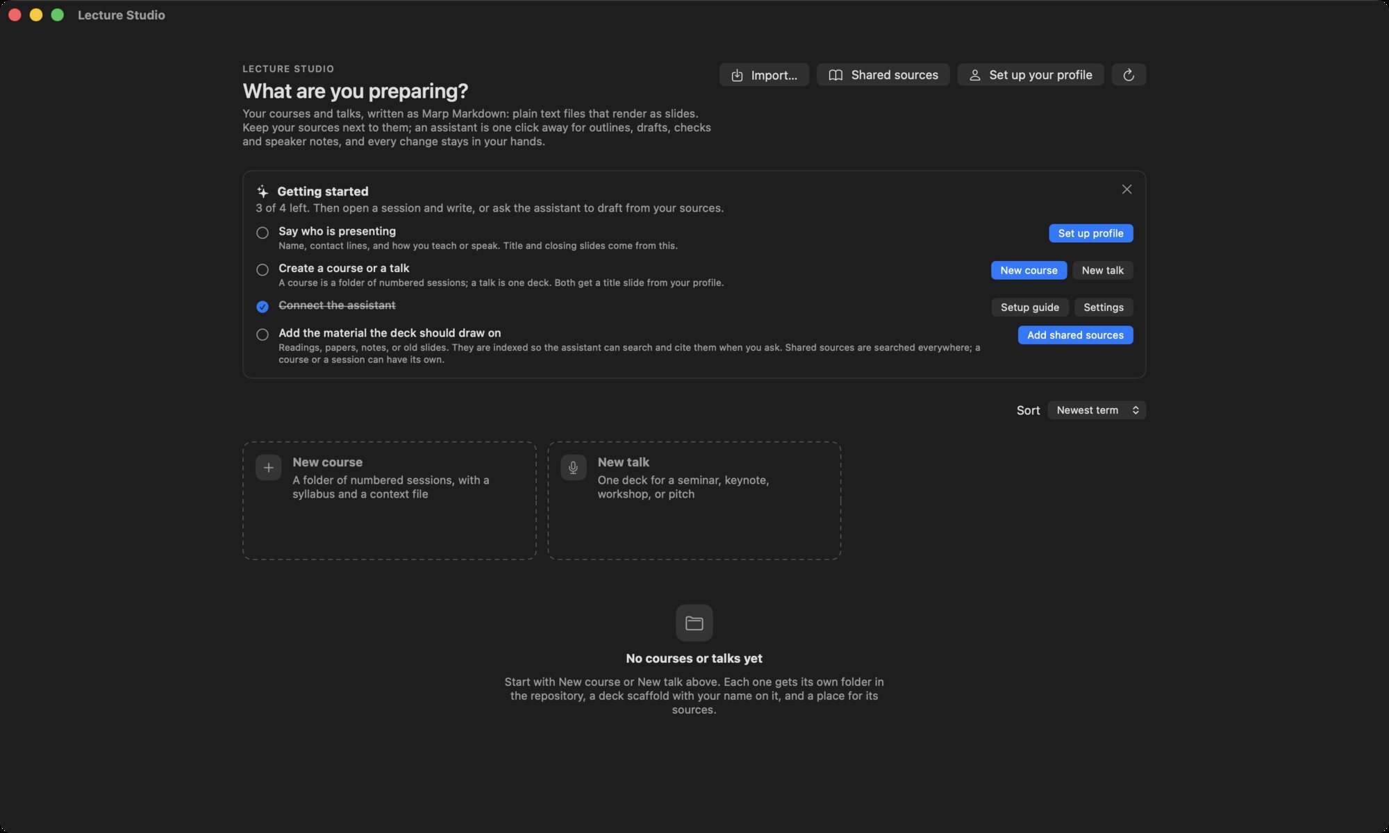This screenshot has height=833, width=1389.
Task: Click Set up your profile in header
Action: (x=1031, y=75)
